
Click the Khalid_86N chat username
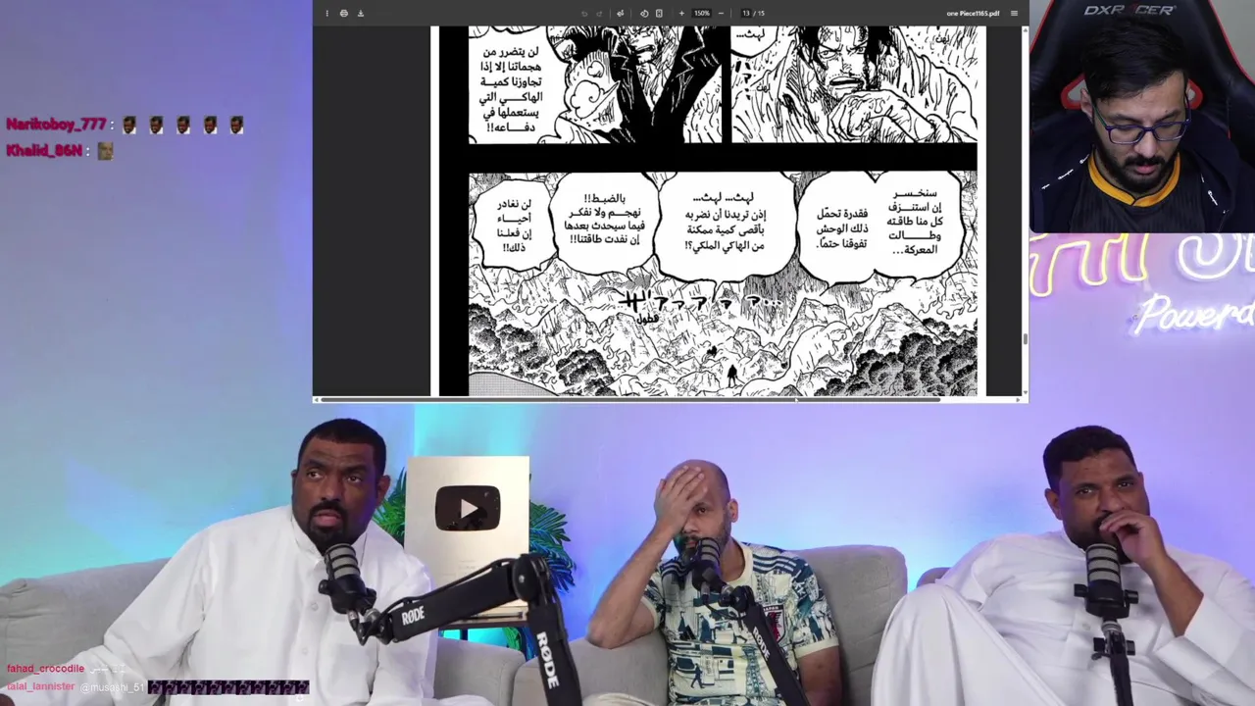click(44, 150)
